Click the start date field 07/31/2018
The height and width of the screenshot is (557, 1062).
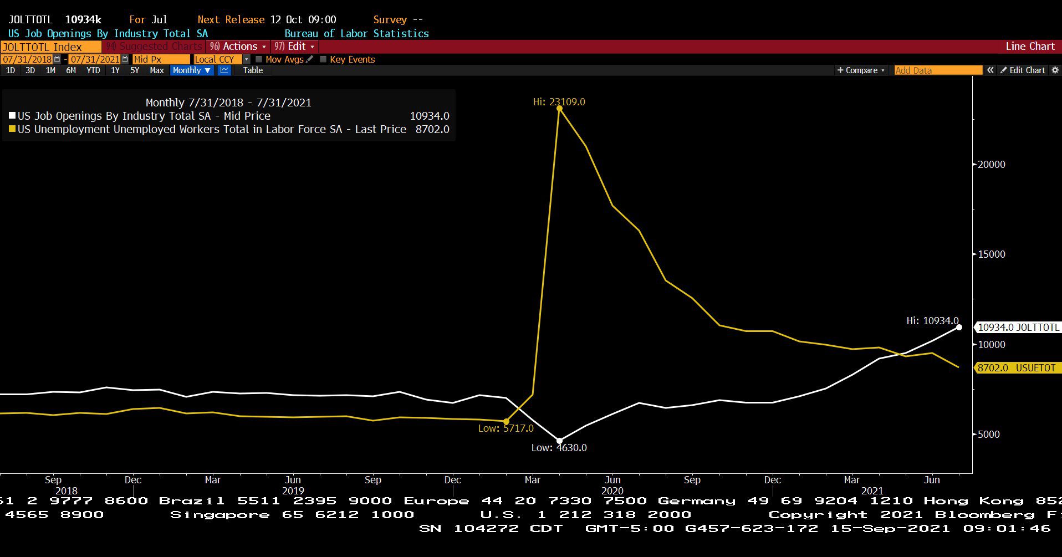coord(27,59)
